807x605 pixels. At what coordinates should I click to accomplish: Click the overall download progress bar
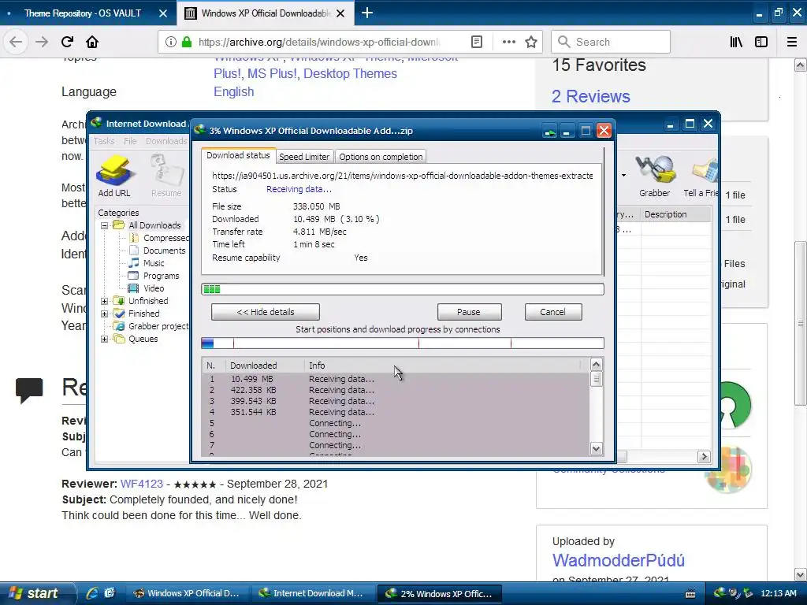click(403, 289)
